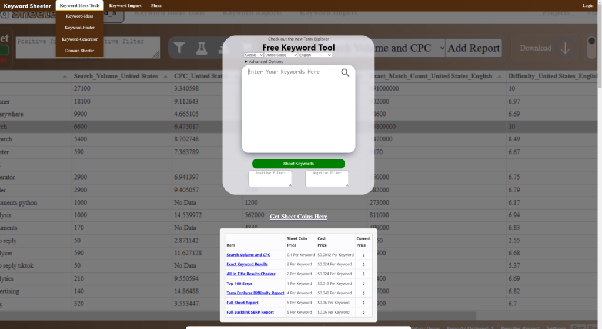Click 'Check out the new Term Explorer' text
This screenshot has height=329, width=602.
(x=298, y=39)
